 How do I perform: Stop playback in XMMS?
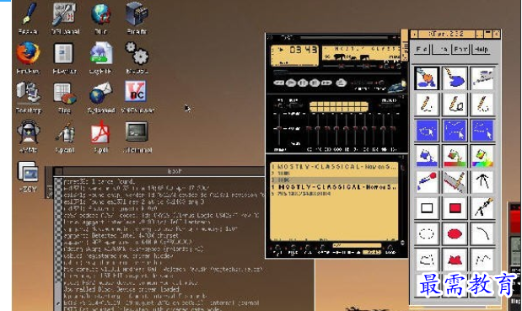[x=315, y=83]
